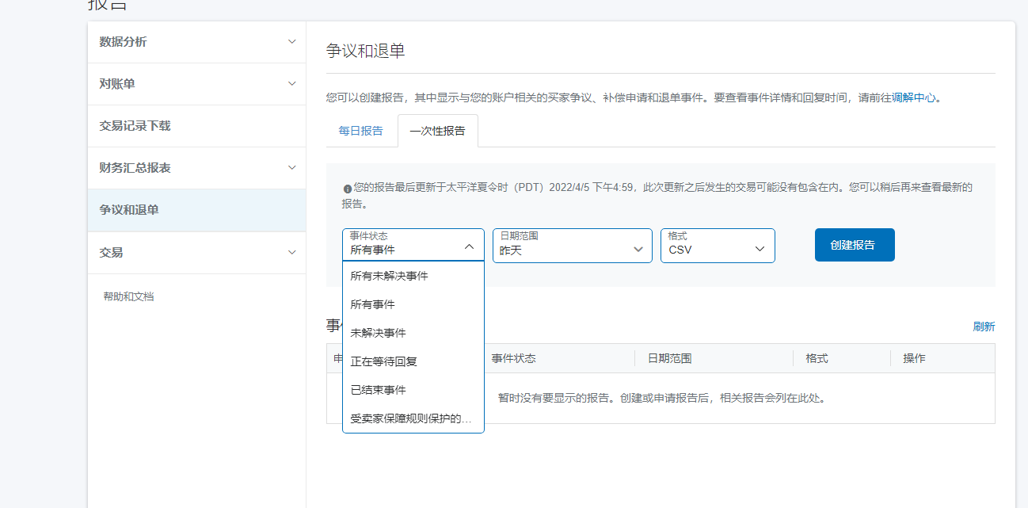Click 刷新 to refresh the report list

click(x=984, y=326)
